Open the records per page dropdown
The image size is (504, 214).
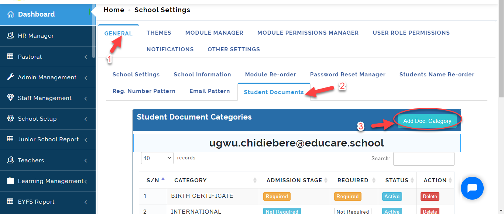(157, 158)
